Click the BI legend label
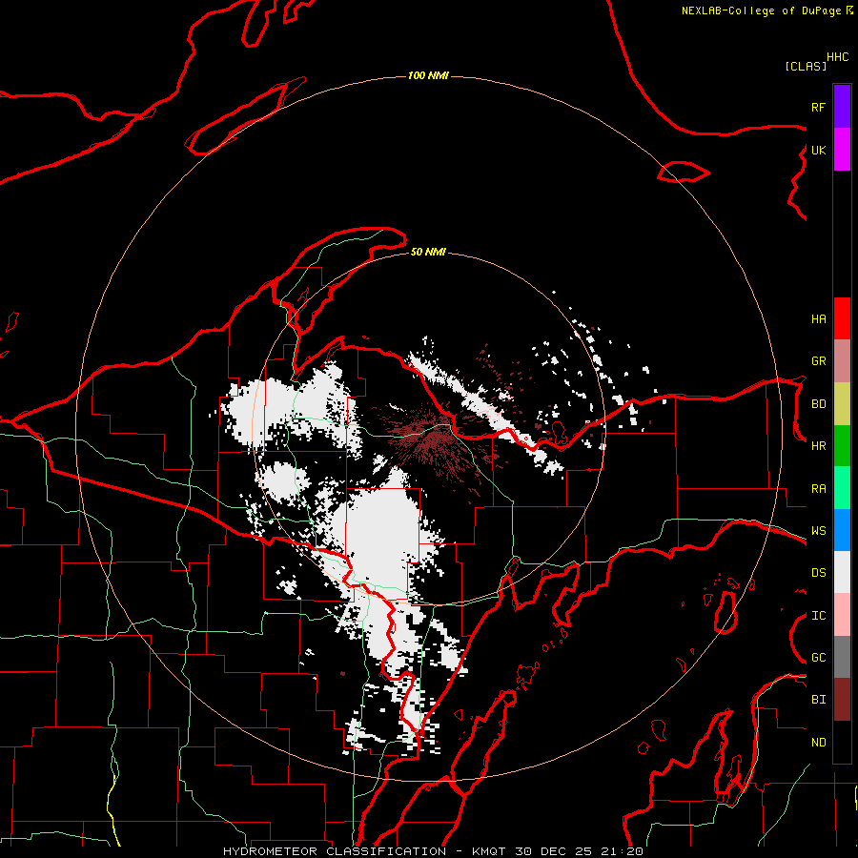858x858 pixels. pos(818,700)
